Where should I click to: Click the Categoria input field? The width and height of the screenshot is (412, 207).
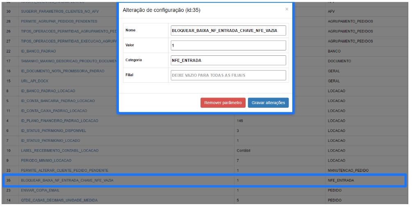[228, 60]
